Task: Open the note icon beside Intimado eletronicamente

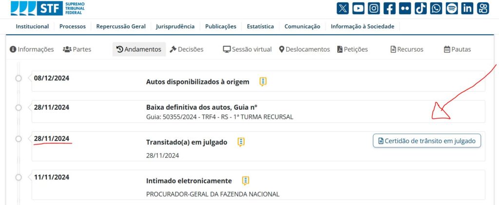Action: tap(246, 181)
